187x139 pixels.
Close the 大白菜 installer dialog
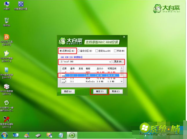click(x=124, y=37)
